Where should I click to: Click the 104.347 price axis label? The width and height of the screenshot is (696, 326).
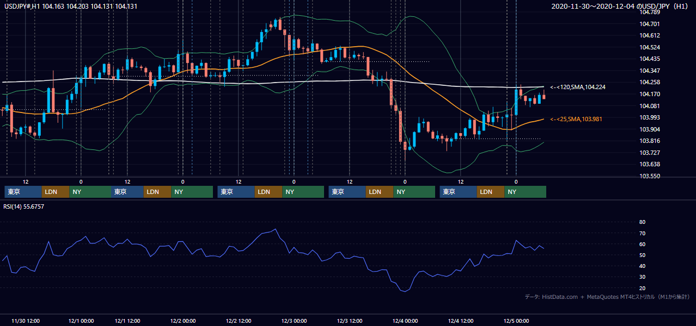[x=650, y=71]
